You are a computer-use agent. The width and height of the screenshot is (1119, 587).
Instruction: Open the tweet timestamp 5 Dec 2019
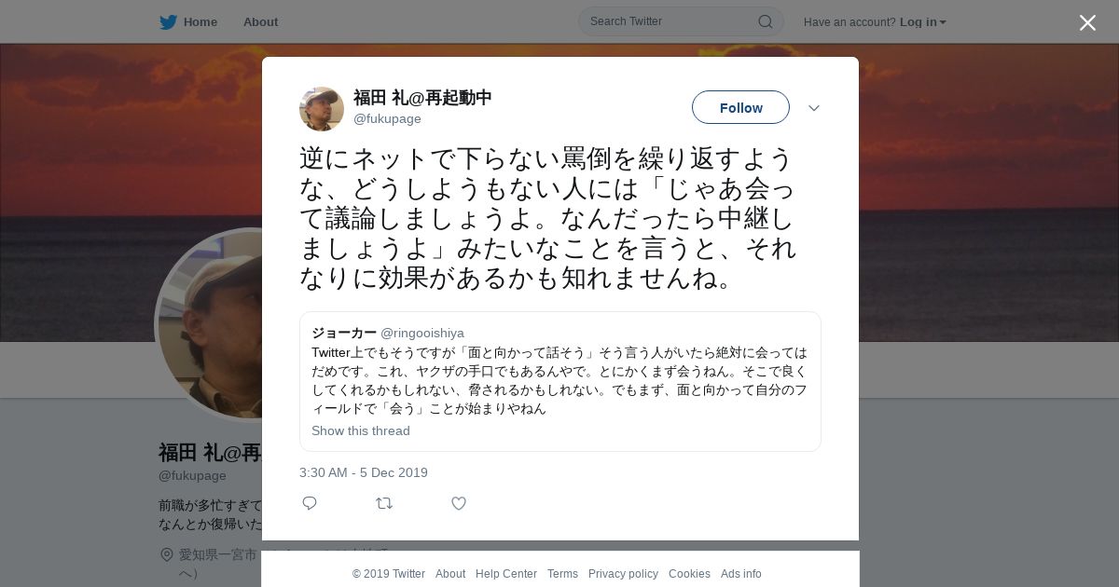[x=364, y=472]
